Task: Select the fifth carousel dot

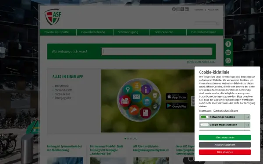Action: point(136,139)
